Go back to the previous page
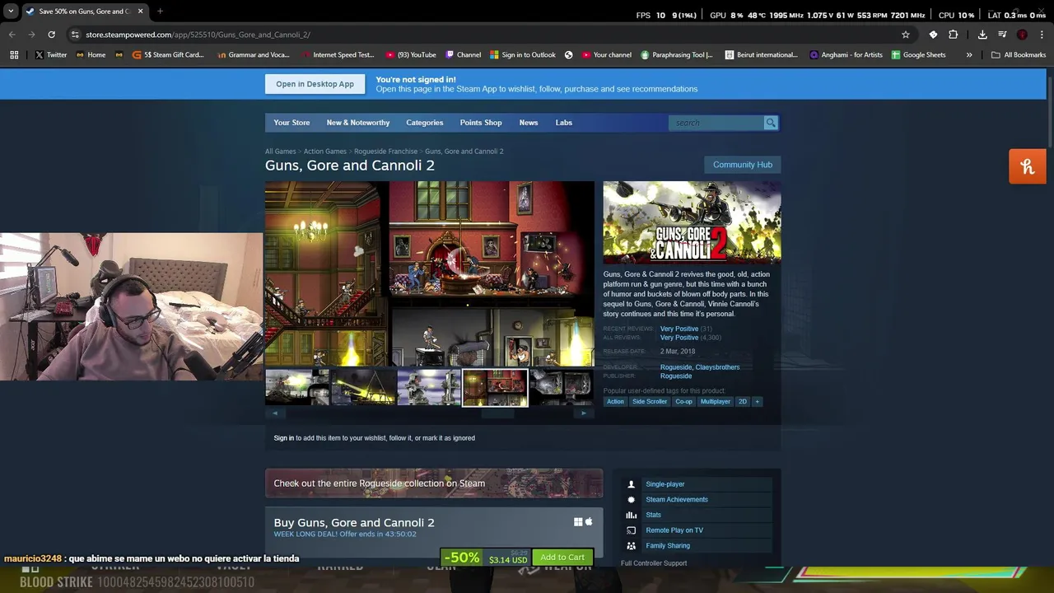 click(12, 35)
